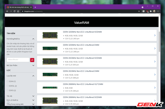Open DDR4 2666MHz Non-ECC Unbuffered VLP DIMM
This screenshot has height=109, width=165.
click(x=97, y=88)
